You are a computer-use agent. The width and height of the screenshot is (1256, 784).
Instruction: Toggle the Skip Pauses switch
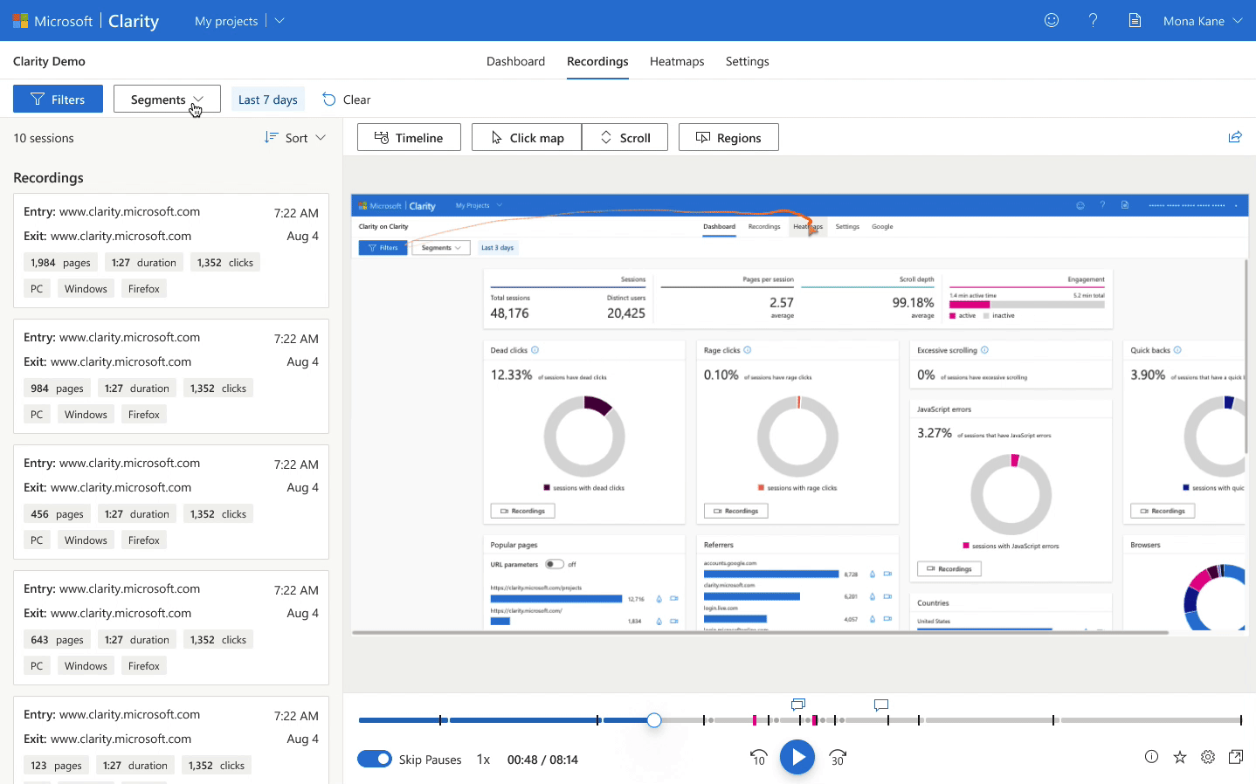point(375,759)
